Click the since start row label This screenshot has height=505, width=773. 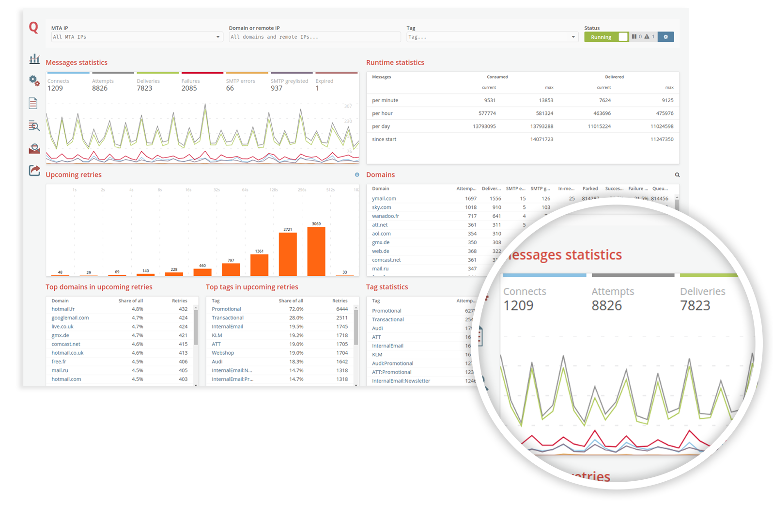tap(384, 140)
